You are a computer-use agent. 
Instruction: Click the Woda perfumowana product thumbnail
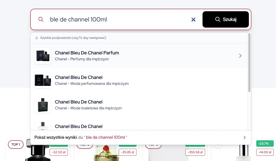tap(43, 80)
